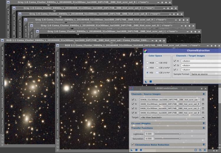Open the view selector icon for the L channel
The image size is (221, 153).
[203, 100]
